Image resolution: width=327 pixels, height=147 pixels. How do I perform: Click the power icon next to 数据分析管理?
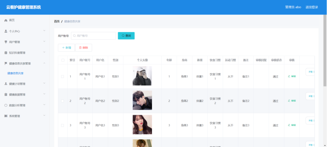click(x=6, y=105)
